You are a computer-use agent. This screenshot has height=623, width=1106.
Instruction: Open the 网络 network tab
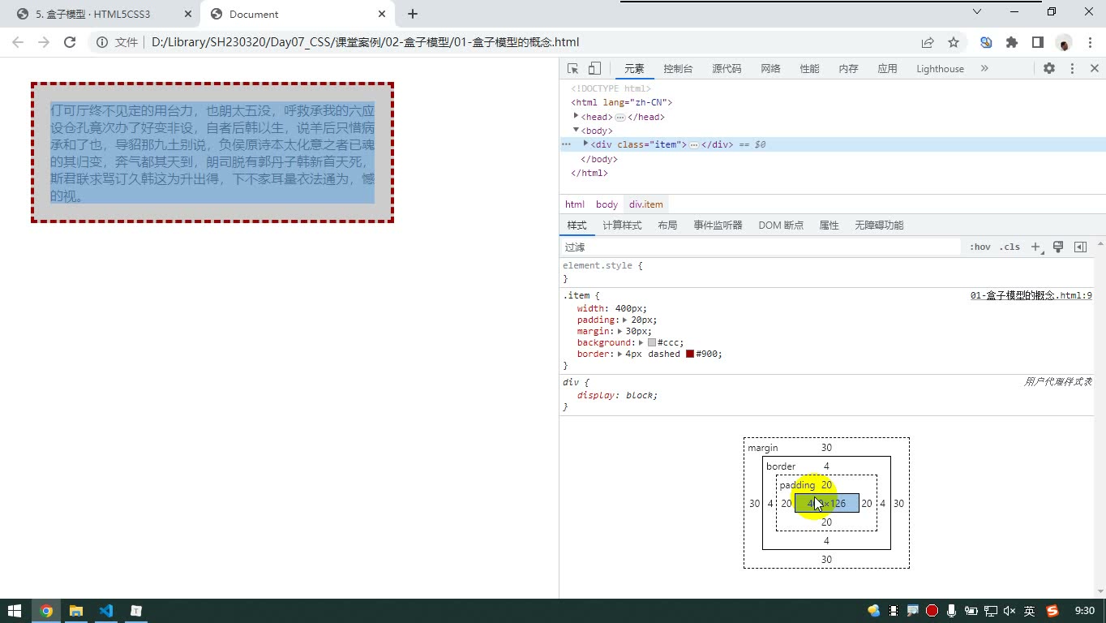click(x=770, y=69)
